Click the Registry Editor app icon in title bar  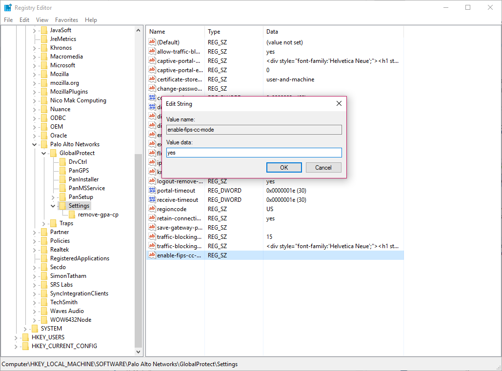(8, 8)
